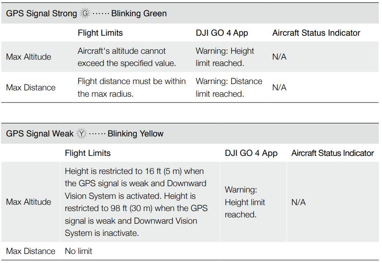Click "Max Distance" row label in GPS Strong table

31,88
